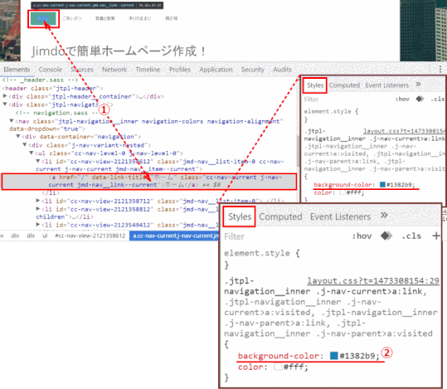Image resolution: width=447 pixels, height=389 pixels.
Task: Select the highlighted anchor element line
Action: click(x=149, y=182)
